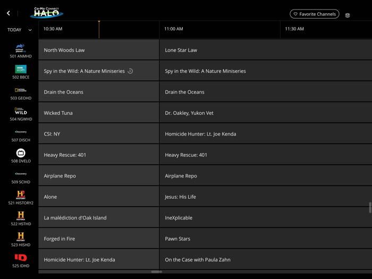This screenshot has width=372, height=279.
Task: Select channel 503 GEOHD National Geographic logo
Action: pos(21,90)
